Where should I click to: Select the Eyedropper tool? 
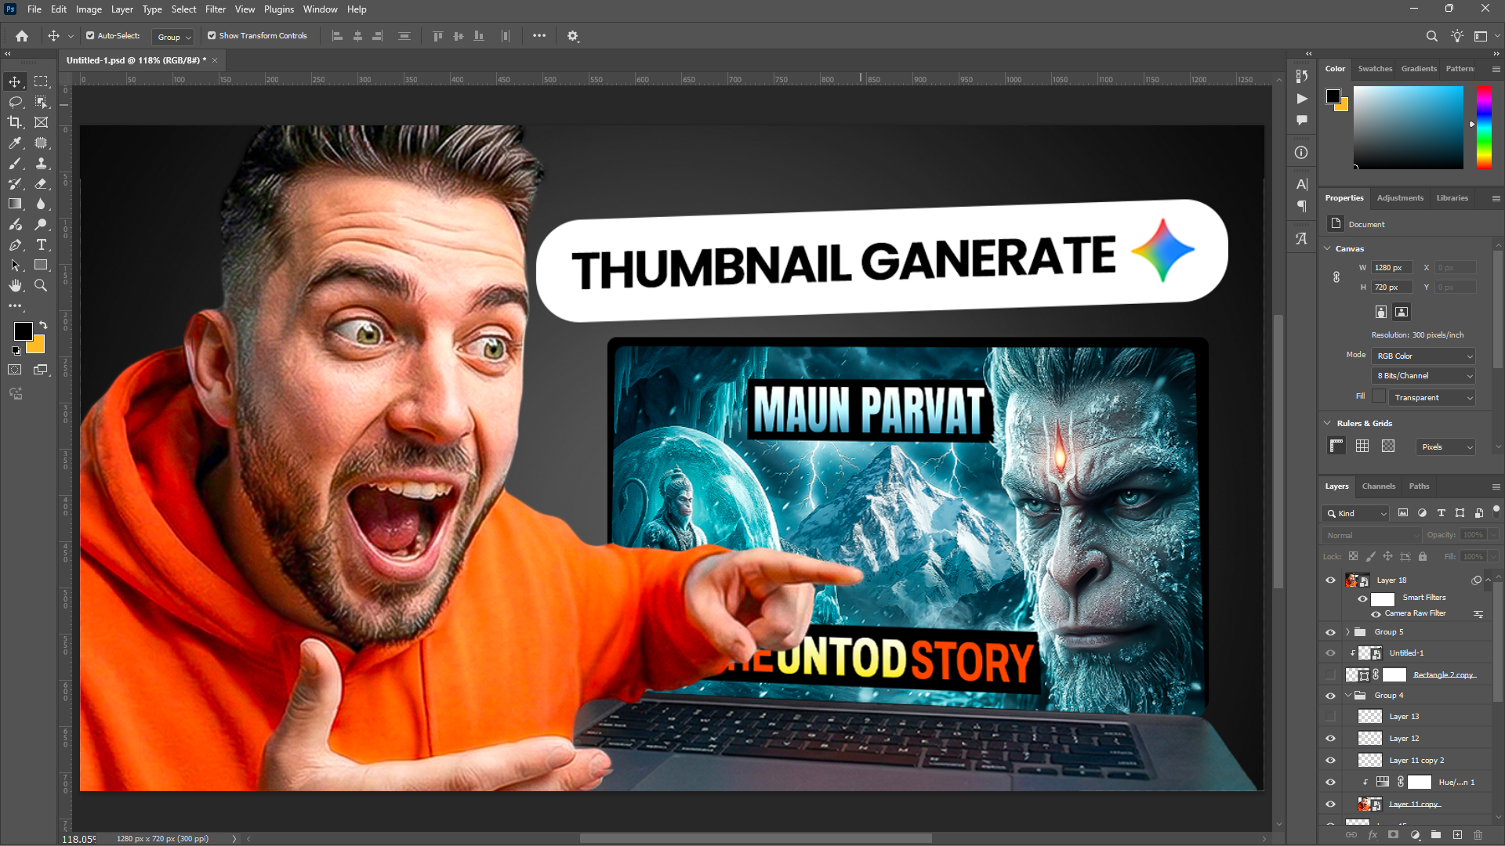click(x=15, y=143)
